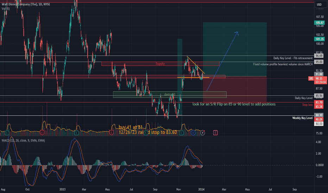328x193 pixels.
Task: Click the S/R Flip note text
Action: pos(234,104)
